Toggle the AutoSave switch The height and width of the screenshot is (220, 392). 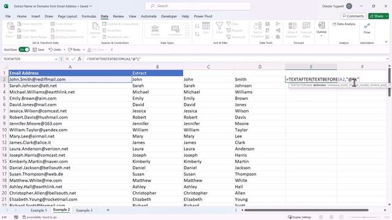[24, 50]
